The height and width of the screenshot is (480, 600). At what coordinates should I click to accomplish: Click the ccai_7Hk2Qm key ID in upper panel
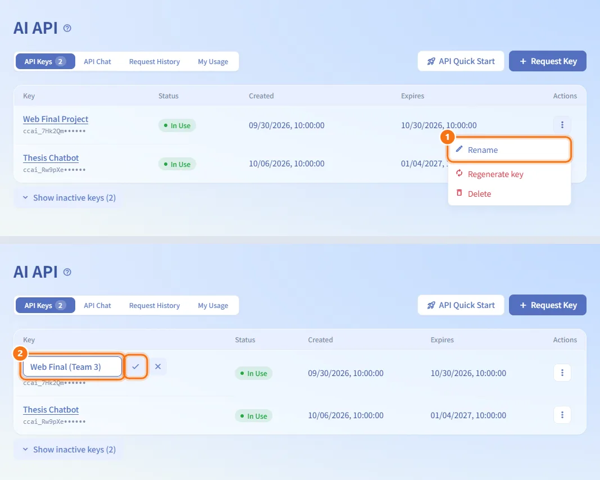click(54, 131)
